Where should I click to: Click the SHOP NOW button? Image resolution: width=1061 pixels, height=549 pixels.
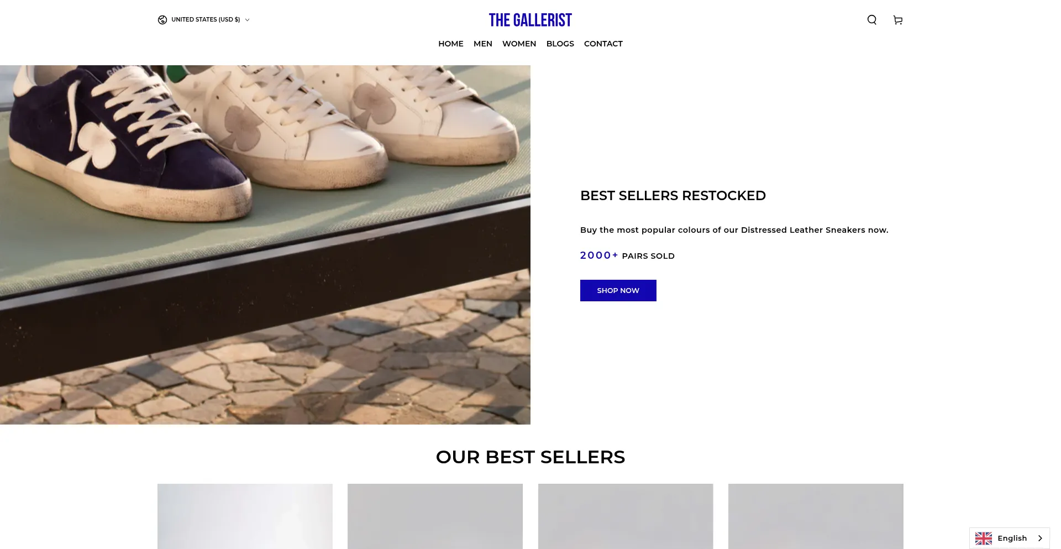618,290
